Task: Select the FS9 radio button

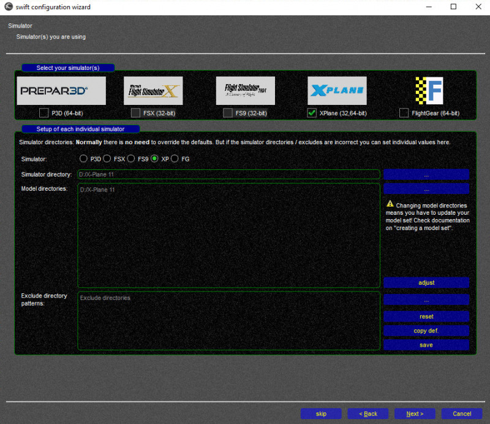Action: point(130,158)
